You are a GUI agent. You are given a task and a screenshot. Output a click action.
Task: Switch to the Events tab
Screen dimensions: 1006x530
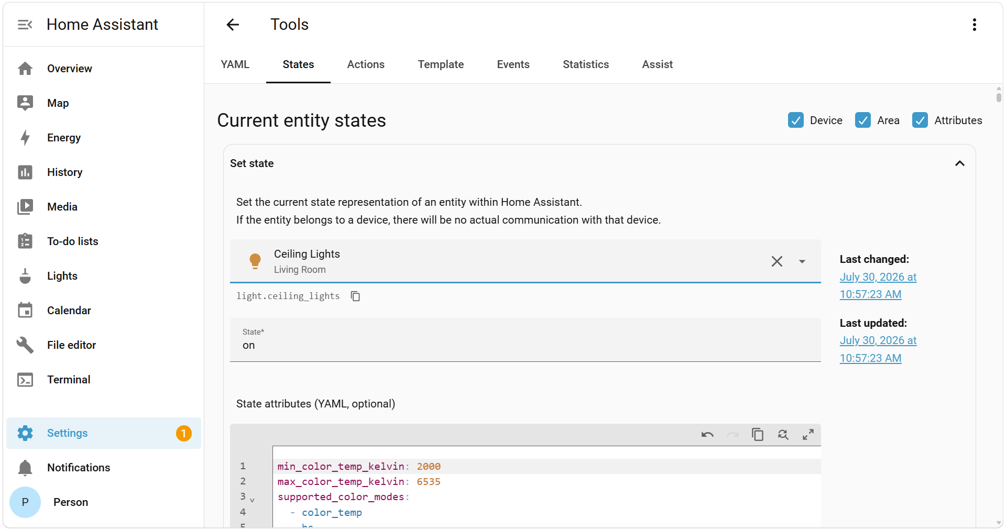pyautogui.click(x=513, y=64)
